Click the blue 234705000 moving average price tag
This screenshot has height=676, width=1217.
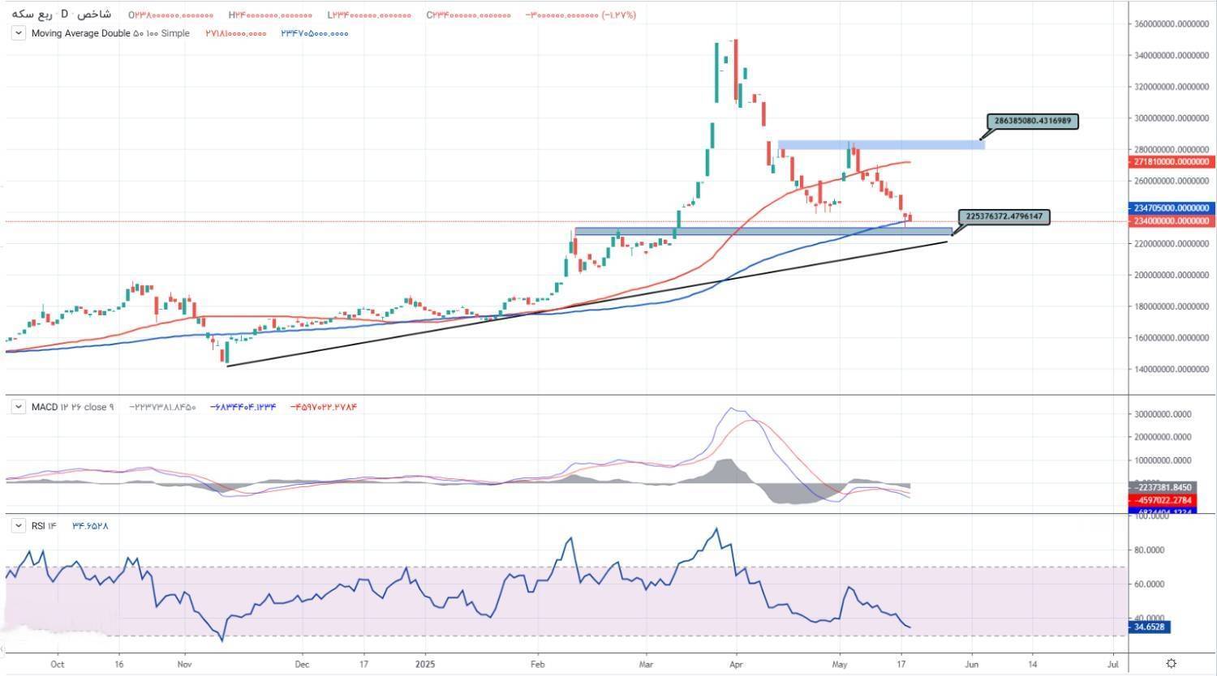(1172, 208)
